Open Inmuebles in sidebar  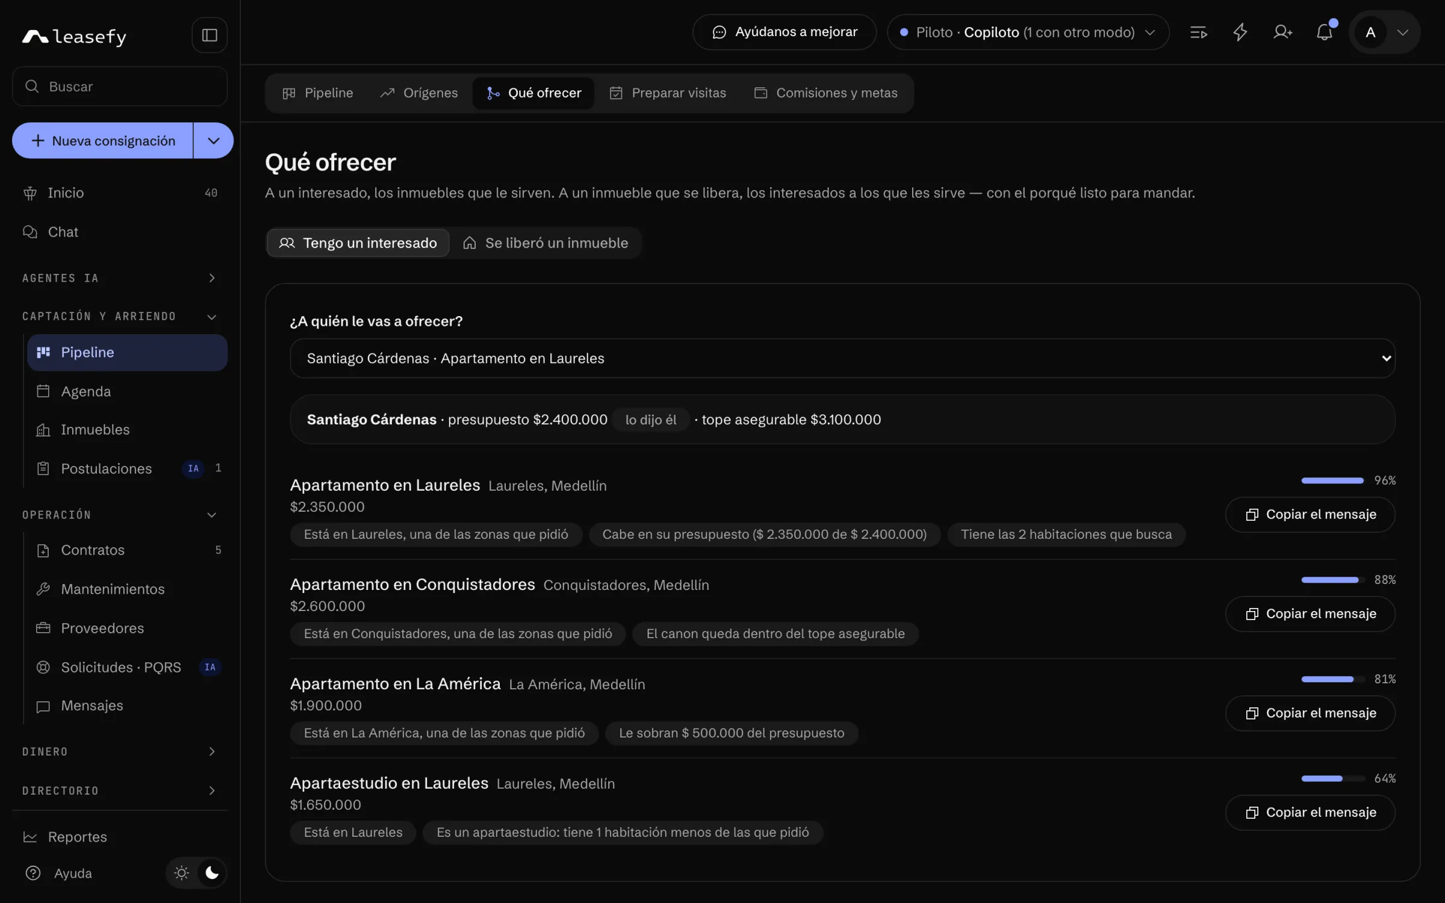tap(127, 429)
